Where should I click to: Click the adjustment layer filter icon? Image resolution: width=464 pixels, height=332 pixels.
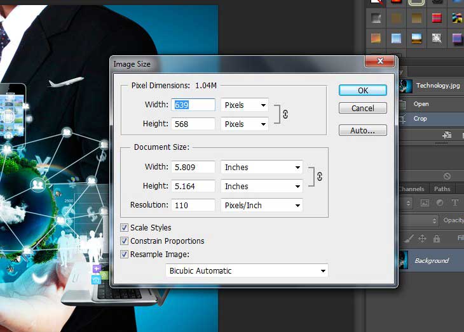(440, 203)
